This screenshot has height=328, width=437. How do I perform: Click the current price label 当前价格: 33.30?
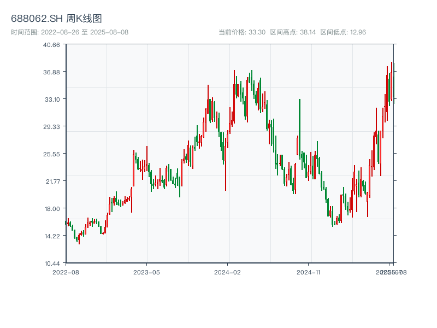click(242, 32)
